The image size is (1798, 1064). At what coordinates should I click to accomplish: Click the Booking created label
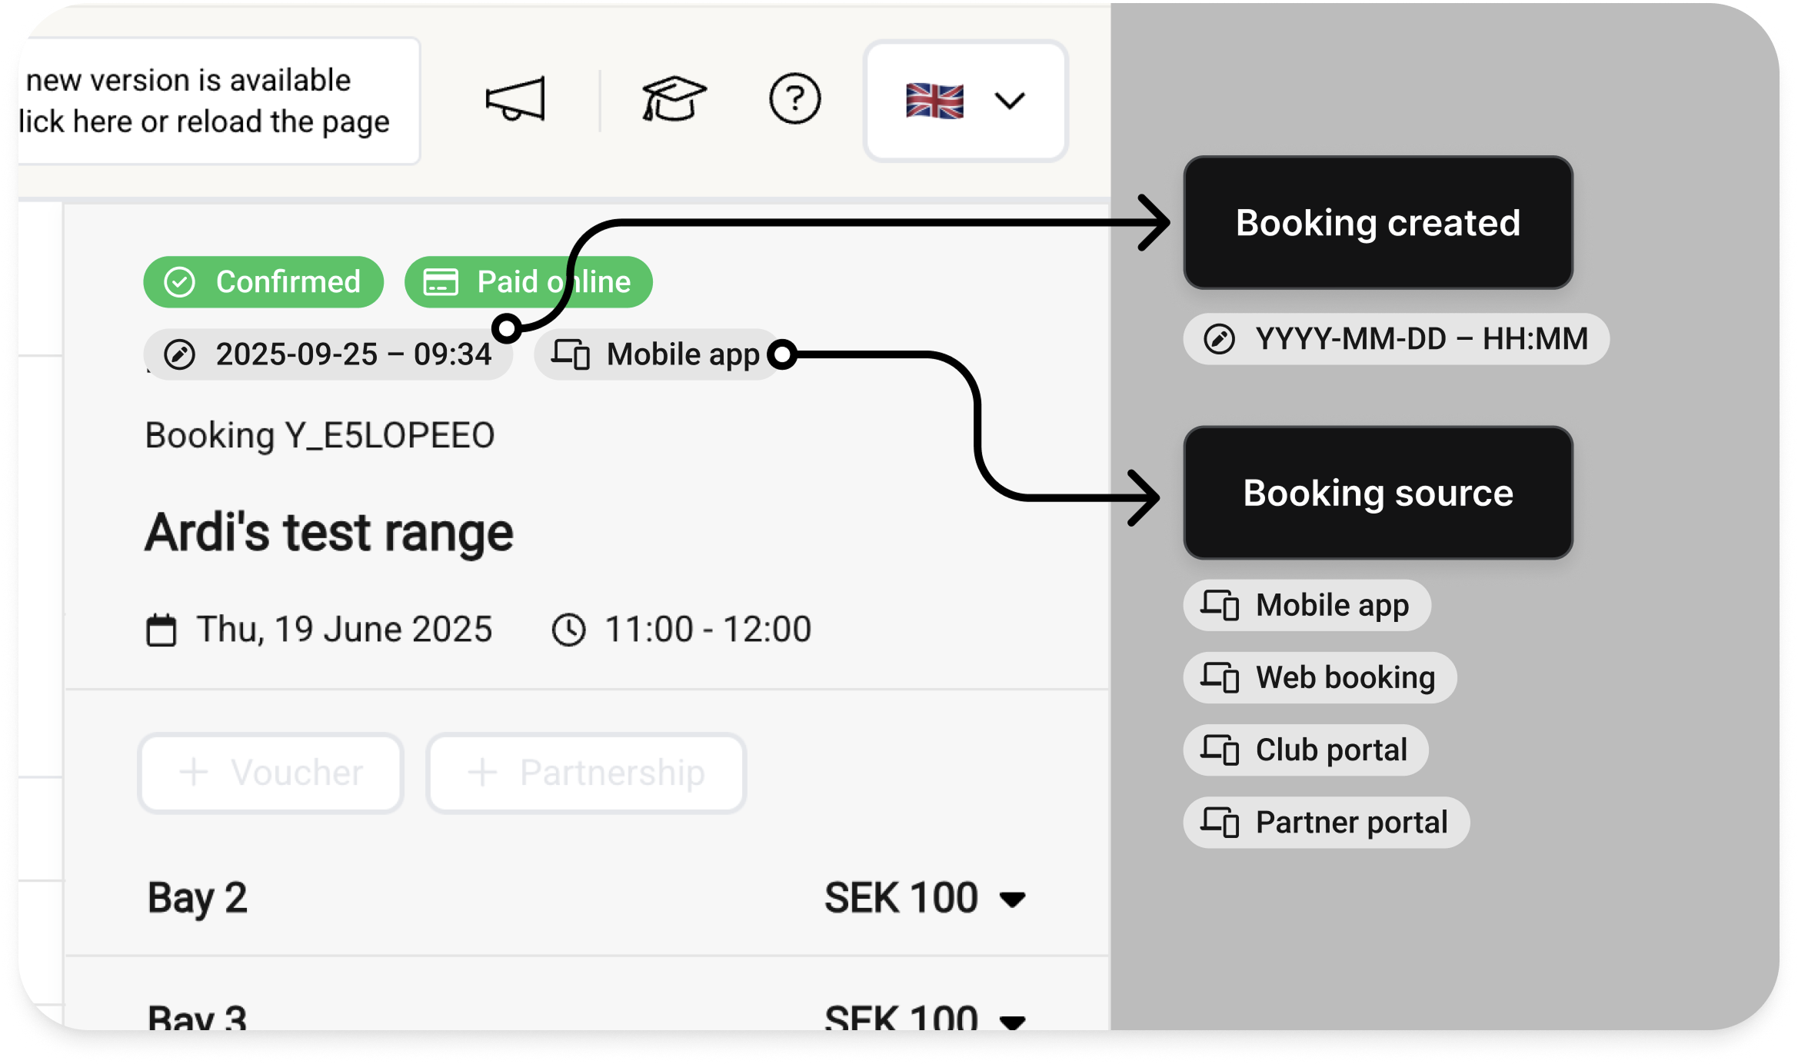tap(1377, 223)
